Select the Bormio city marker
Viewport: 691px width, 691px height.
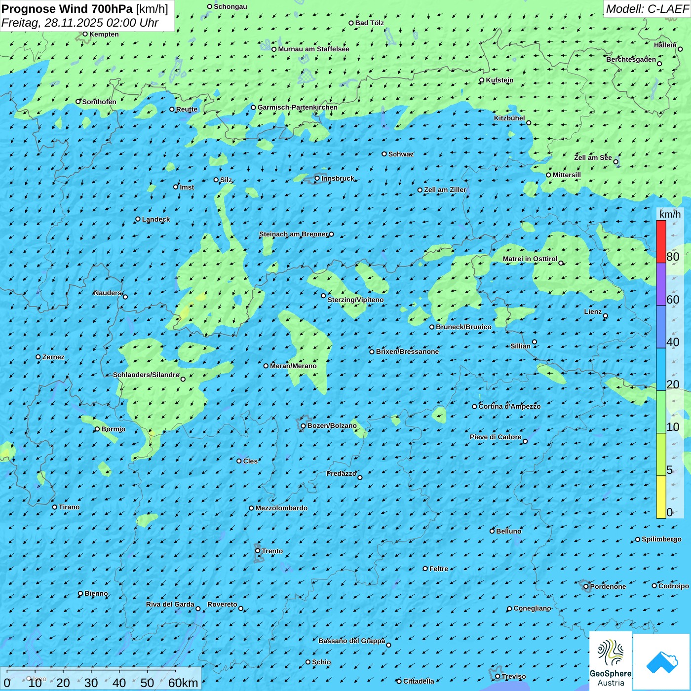coord(97,429)
